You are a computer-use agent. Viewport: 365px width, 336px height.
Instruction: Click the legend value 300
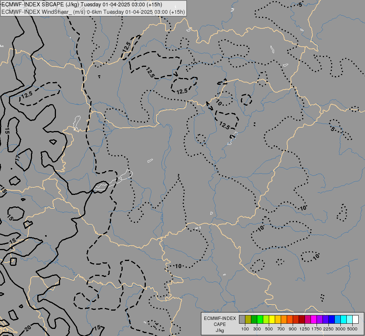[x=257, y=329]
